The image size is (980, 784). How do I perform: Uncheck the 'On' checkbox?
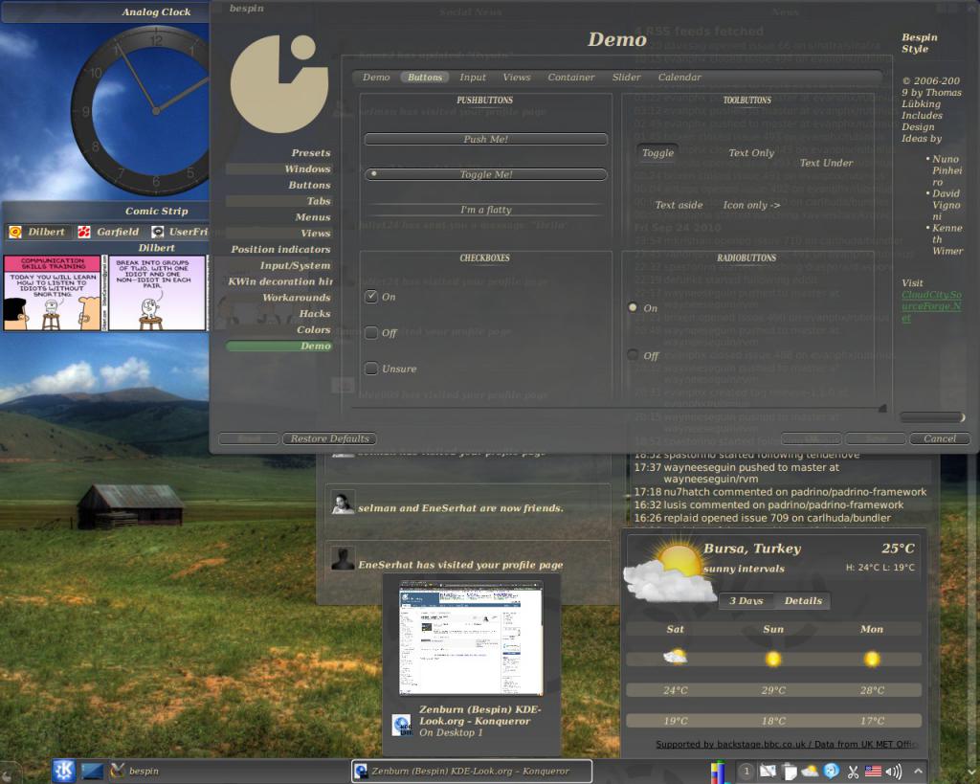[x=371, y=297]
